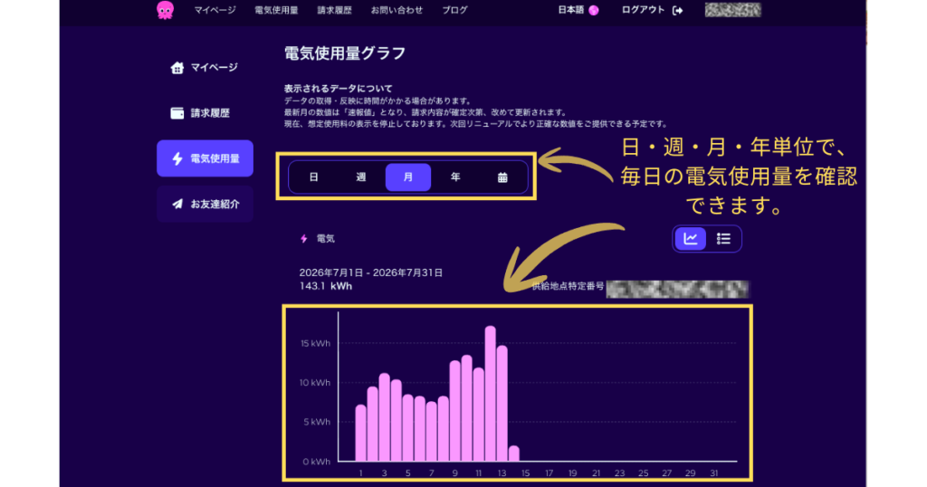Click the 5 kWh axis label
Viewport: 927px width, 487px height.
pos(317,422)
